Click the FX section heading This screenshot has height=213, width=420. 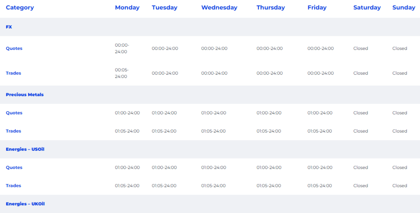pos(9,27)
